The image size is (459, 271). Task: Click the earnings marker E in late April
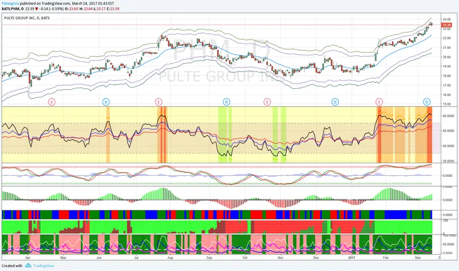click(52, 102)
